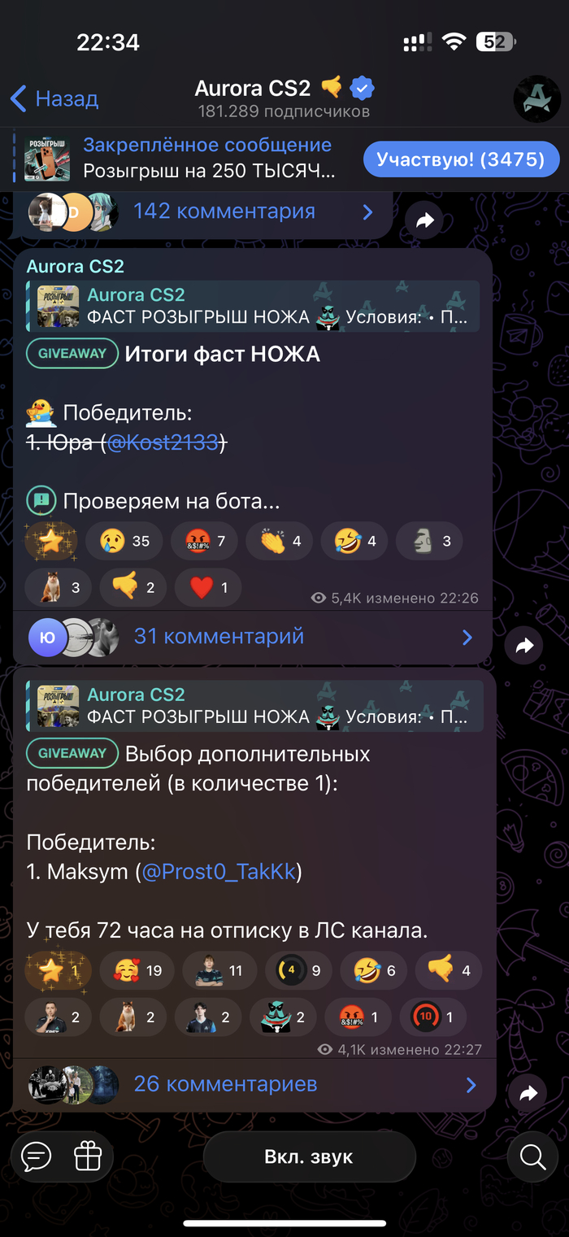Share the post with 142 comments
Viewport: 569px width, 1237px height.
pyautogui.click(x=424, y=219)
